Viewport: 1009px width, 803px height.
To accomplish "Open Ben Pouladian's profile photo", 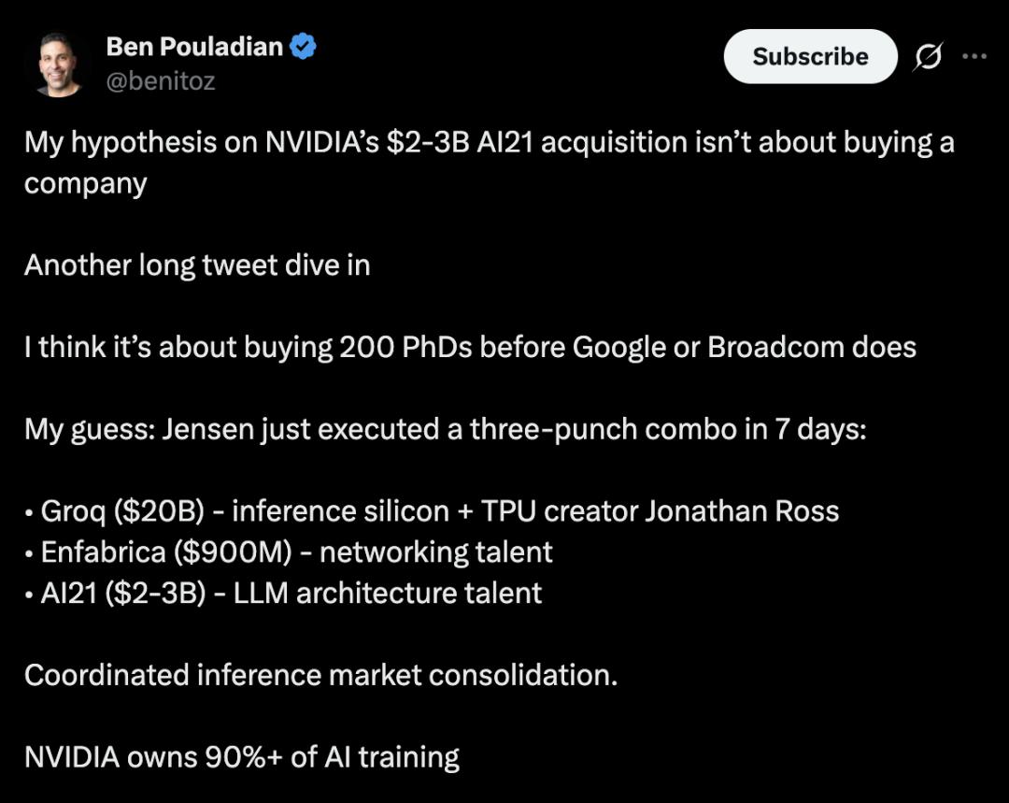I will pos(60,64).
